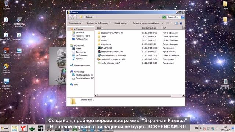
Task: Click the search magnifier icon in Explorer
Action: (x=183, y=17)
